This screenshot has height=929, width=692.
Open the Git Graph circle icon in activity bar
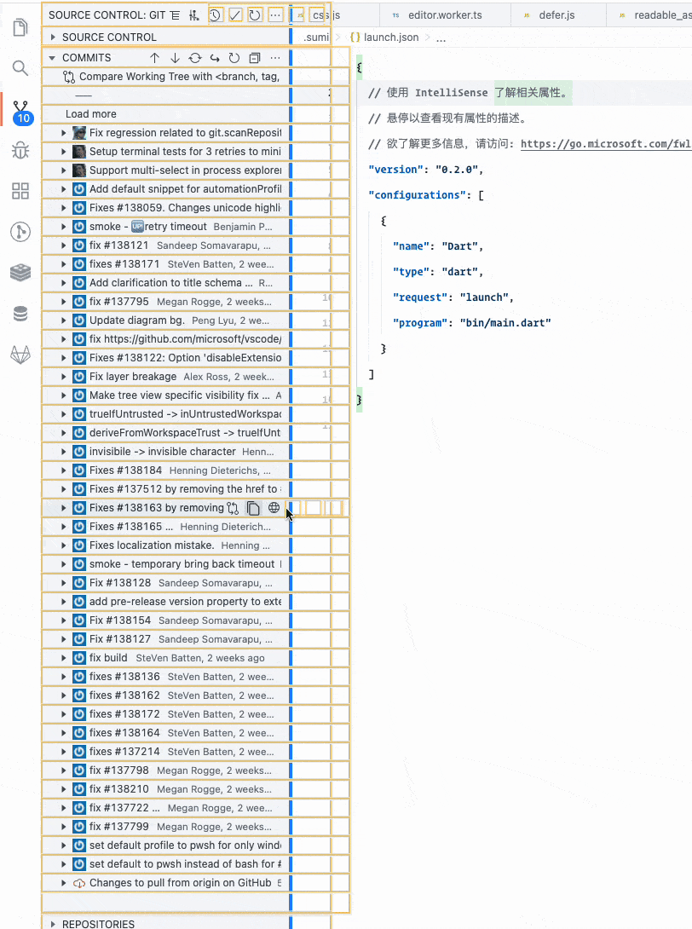tap(20, 232)
